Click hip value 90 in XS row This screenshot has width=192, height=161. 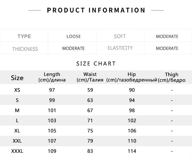[x=132, y=90]
